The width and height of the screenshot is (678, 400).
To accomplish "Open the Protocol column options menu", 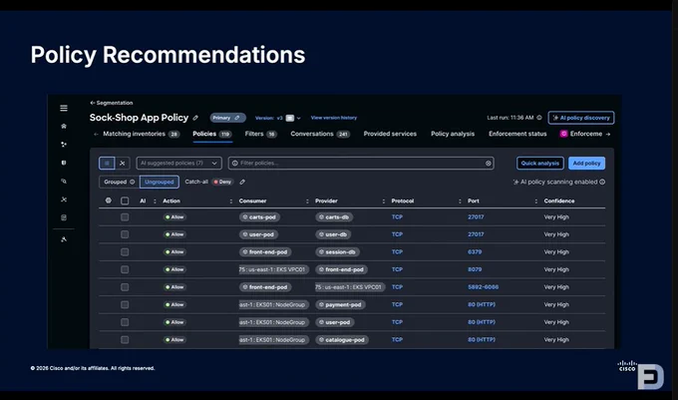I will click(x=460, y=201).
